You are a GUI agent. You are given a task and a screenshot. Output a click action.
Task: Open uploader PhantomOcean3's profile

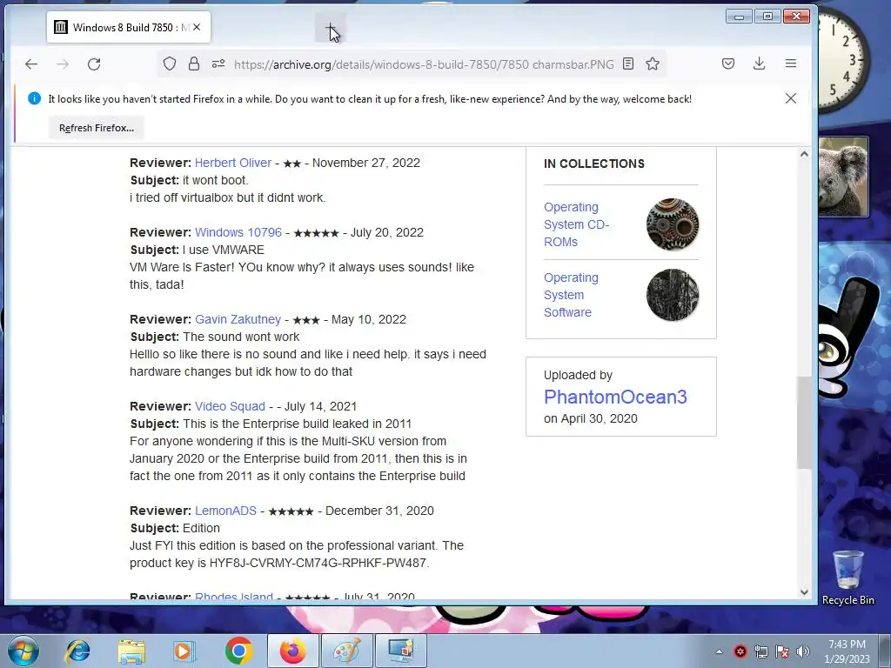(615, 397)
